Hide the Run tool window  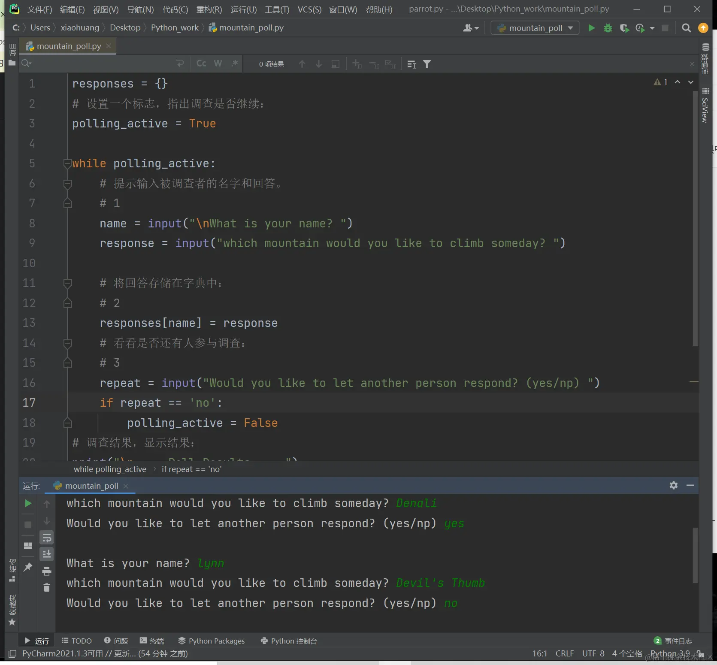pos(690,485)
